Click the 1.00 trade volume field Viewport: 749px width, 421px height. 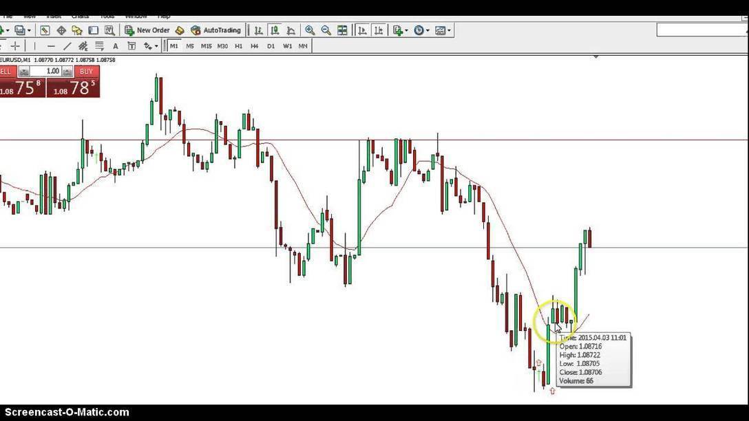click(x=46, y=72)
